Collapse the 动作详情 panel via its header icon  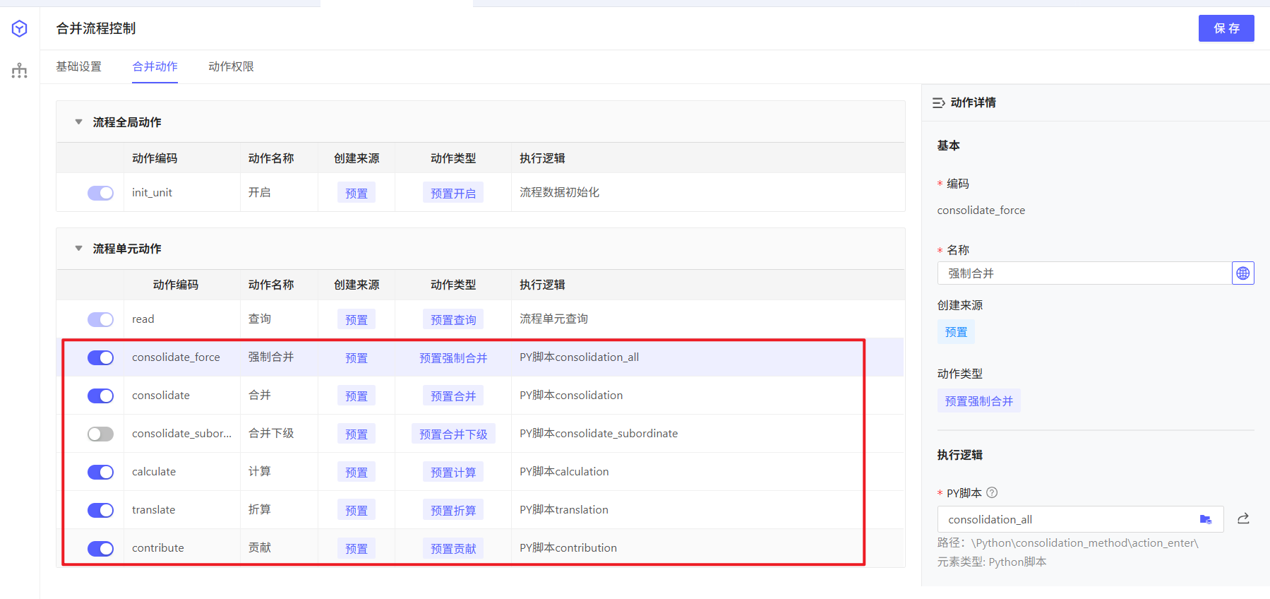pyautogui.click(x=938, y=103)
